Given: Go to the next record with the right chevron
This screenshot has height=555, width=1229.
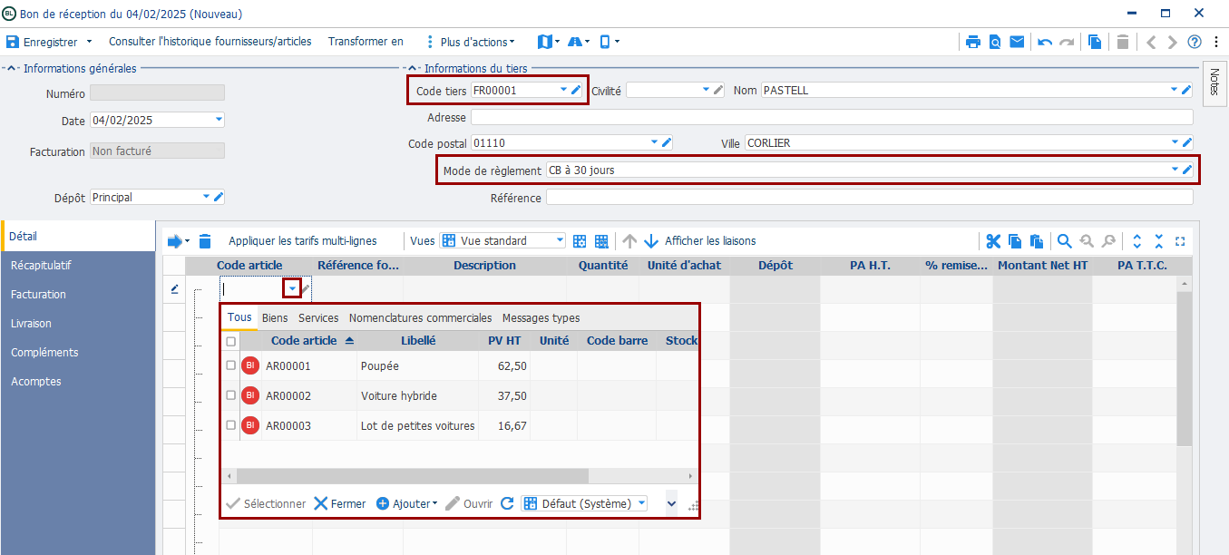Looking at the screenshot, I should pos(1173,42).
